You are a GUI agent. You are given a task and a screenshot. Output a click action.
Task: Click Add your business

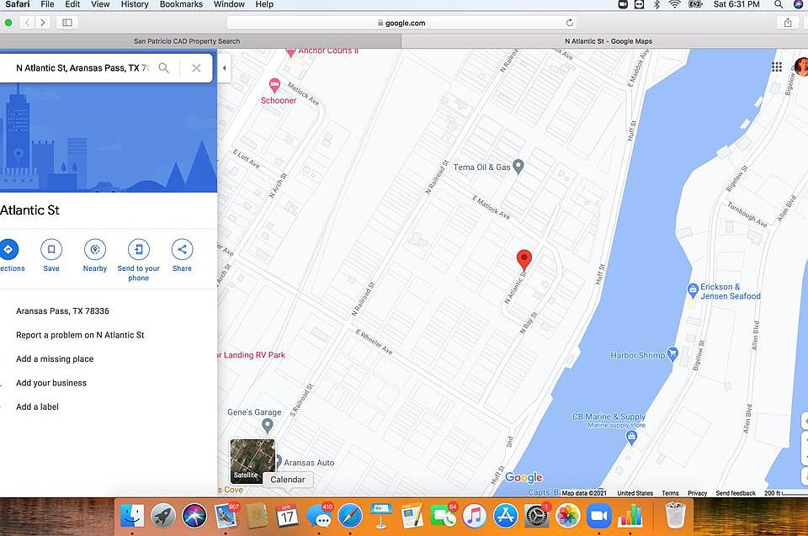[51, 383]
